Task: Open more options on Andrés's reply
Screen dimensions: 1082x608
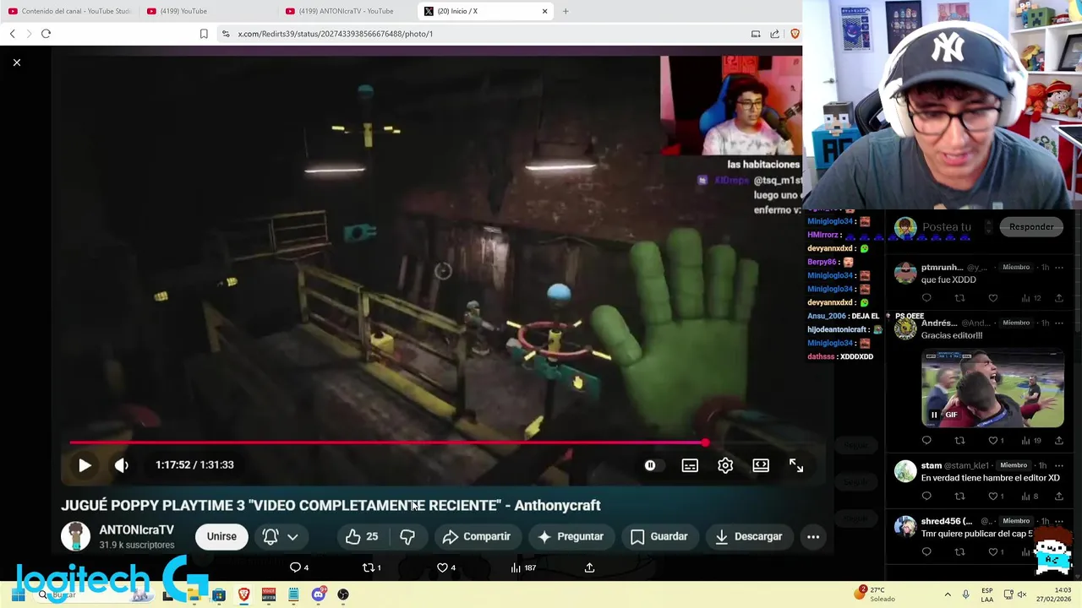Action: pos(1058,323)
